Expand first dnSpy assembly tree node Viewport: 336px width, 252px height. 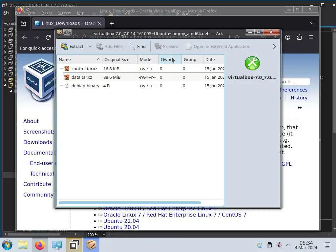(x=5, y=30)
